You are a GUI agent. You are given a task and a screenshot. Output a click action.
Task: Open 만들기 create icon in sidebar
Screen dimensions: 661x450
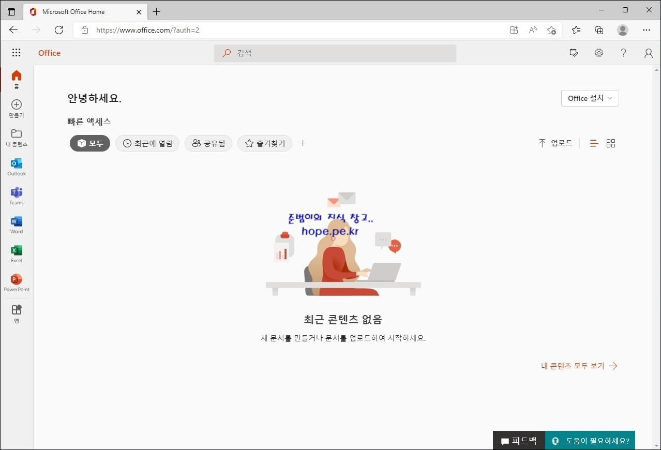pyautogui.click(x=17, y=109)
